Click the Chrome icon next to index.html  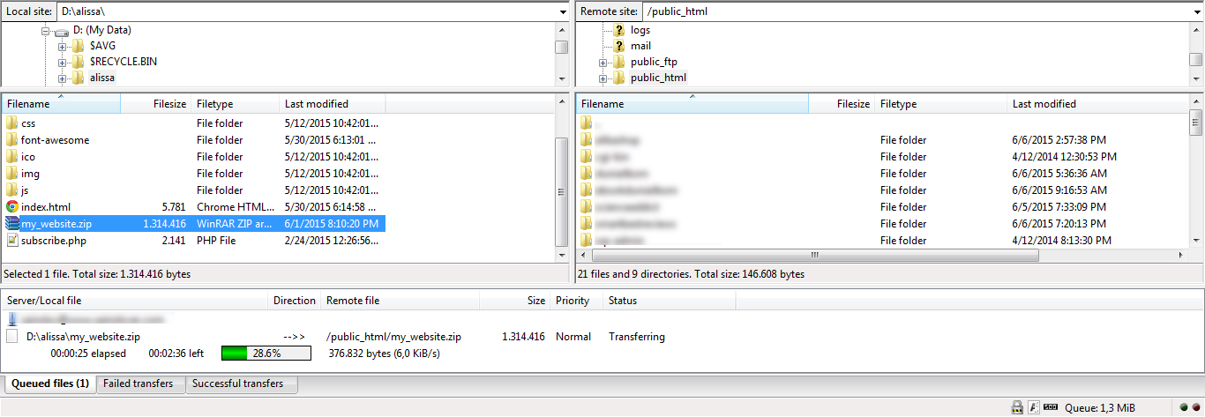(x=12, y=206)
